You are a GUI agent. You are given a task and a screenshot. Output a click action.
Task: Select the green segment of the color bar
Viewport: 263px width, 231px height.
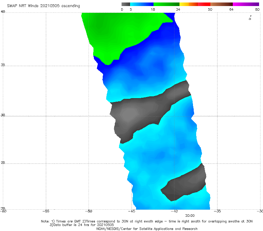click(x=166, y=4)
